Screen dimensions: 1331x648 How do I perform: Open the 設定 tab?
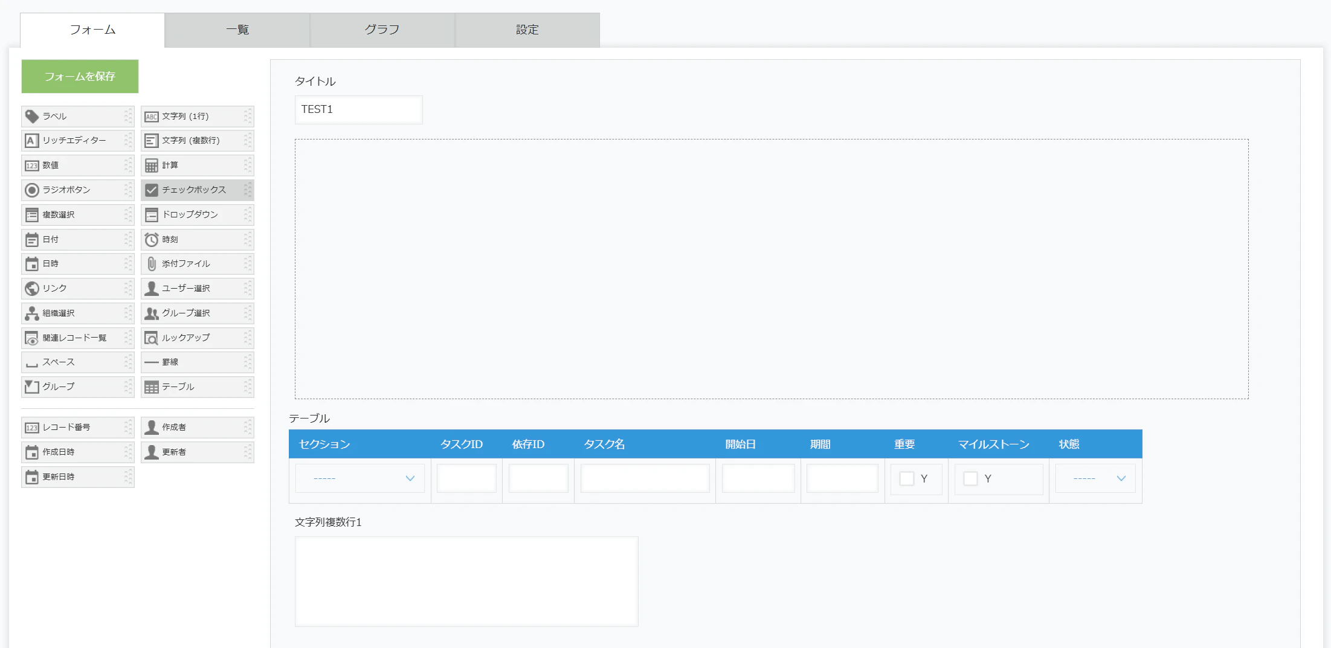pos(527,30)
